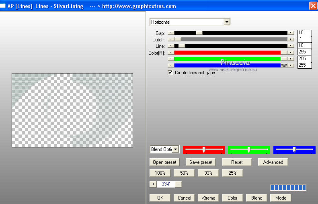The image size is (318, 204).
Task: Click the 33% zoom preset button
Action: click(208, 173)
